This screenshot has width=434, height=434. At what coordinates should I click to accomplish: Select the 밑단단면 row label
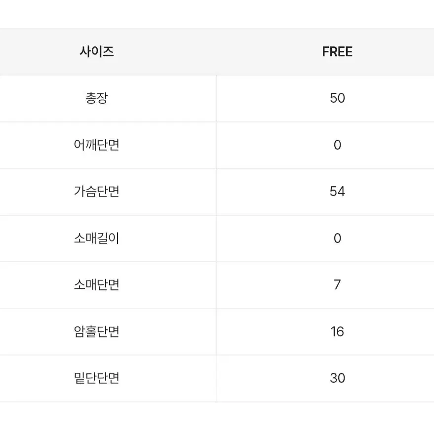click(x=97, y=378)
